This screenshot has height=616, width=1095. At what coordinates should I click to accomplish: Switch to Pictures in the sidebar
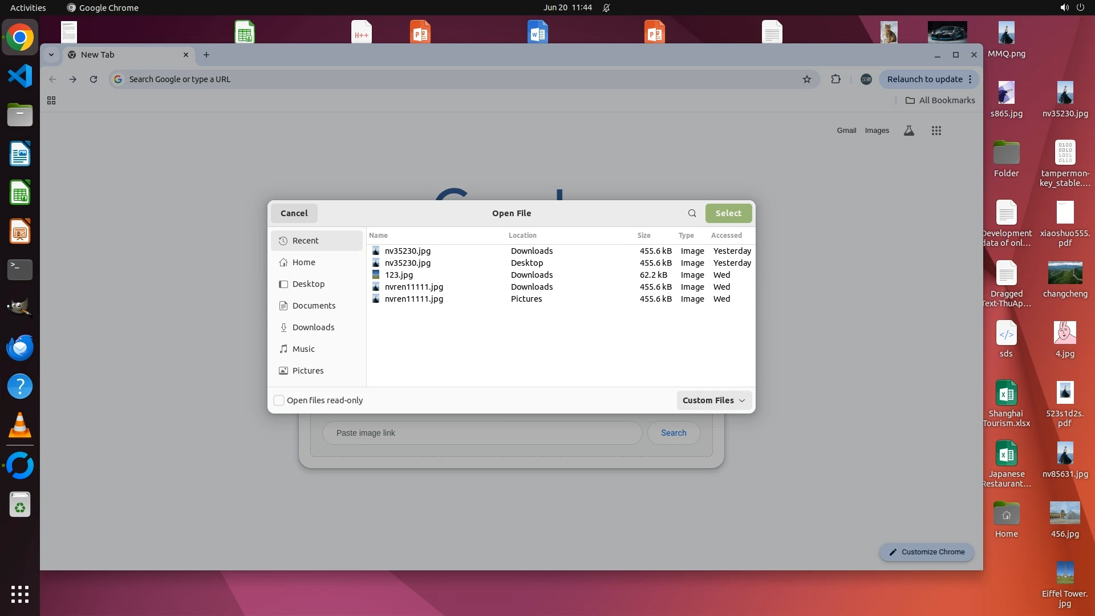tap(307, 371)
